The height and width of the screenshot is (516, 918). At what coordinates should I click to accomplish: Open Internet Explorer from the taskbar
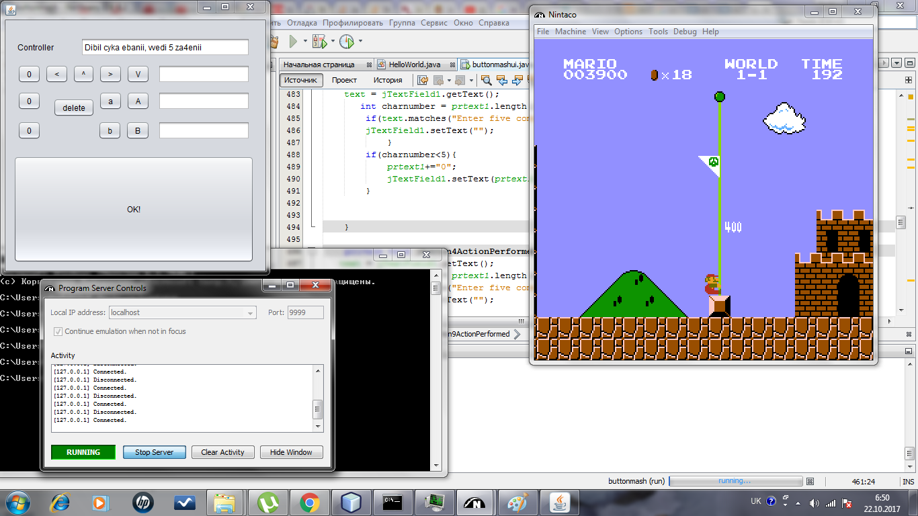[x=60, y=502]
